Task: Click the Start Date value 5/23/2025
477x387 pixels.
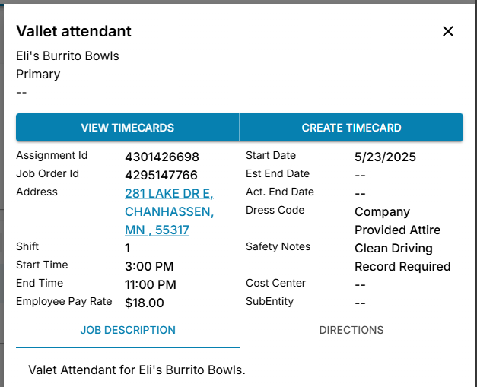Action: tap(385, 157)
